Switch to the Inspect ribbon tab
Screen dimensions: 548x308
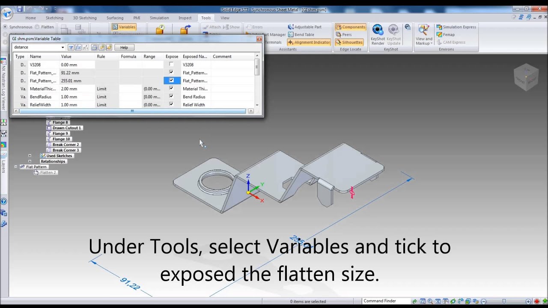tap(185, 18)
